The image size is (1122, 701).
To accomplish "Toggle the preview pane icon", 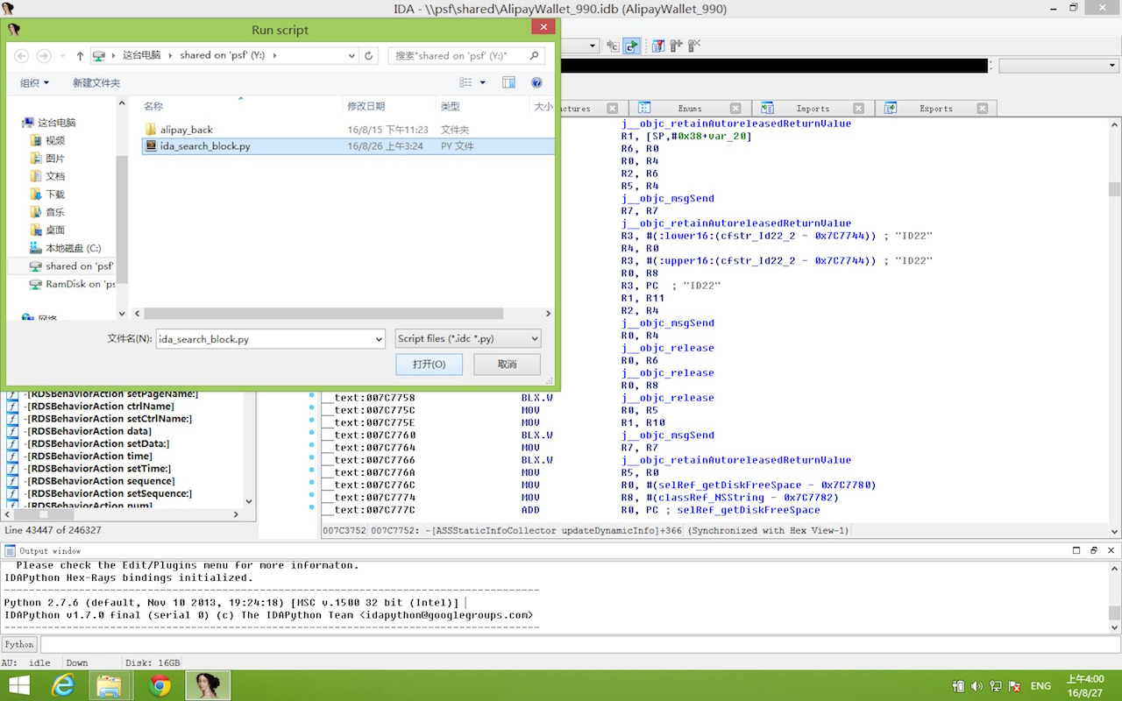I will [x=508, y=82].
